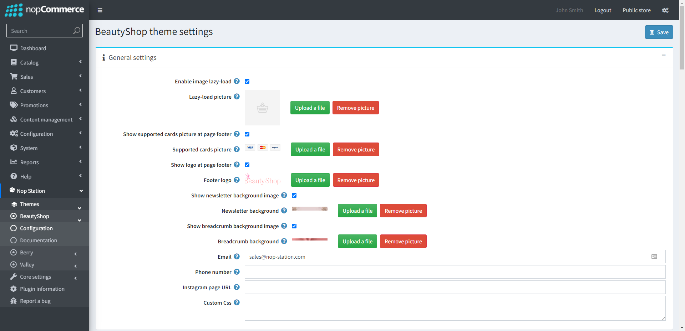Expand the Customers menu
This screenshot has height=331, width=685.
(45, 91)
